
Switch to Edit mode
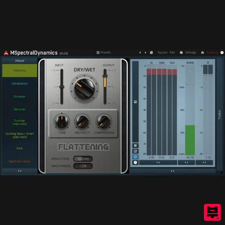172,53
